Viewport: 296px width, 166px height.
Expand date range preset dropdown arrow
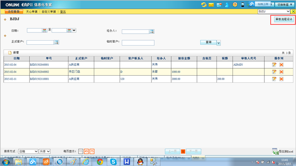[x=74, y=30]
